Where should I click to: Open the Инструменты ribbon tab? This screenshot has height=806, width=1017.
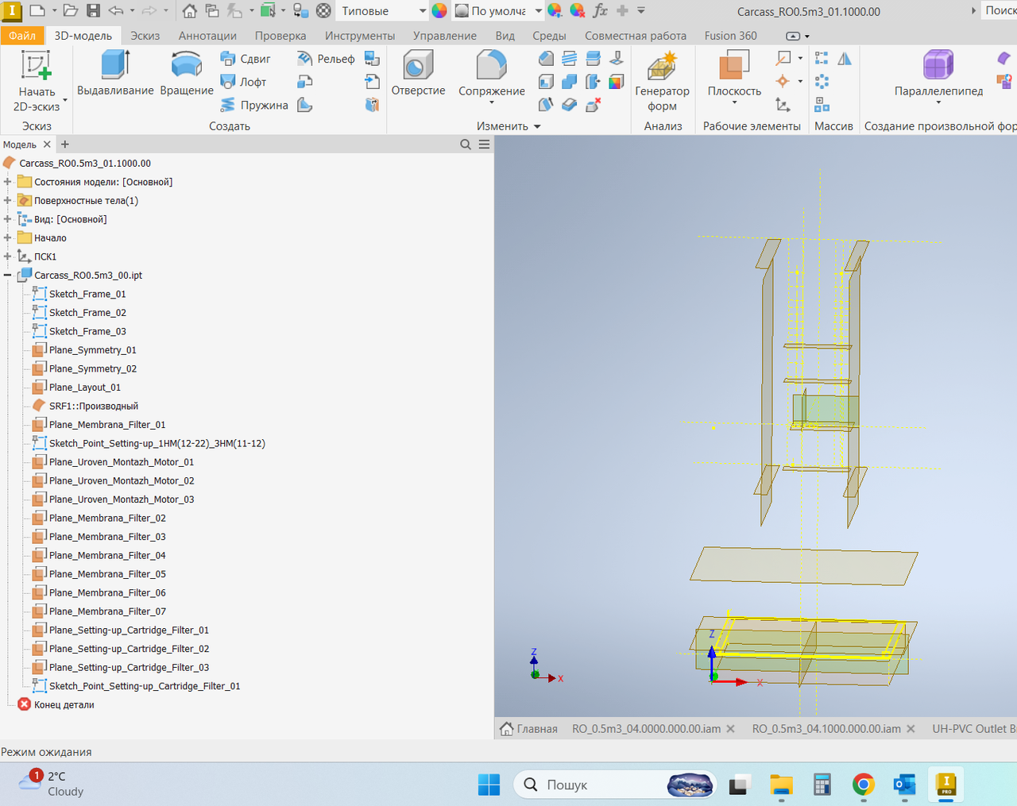click(359, 36)
